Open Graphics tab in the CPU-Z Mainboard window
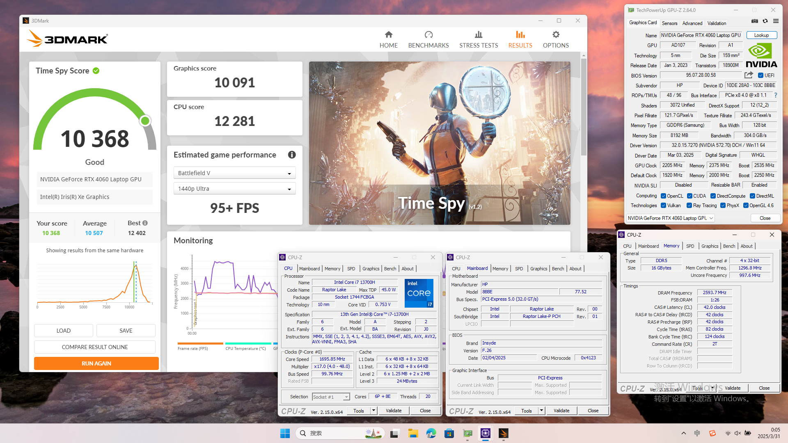This screenshot has height=443, width=788. point(538,269)
